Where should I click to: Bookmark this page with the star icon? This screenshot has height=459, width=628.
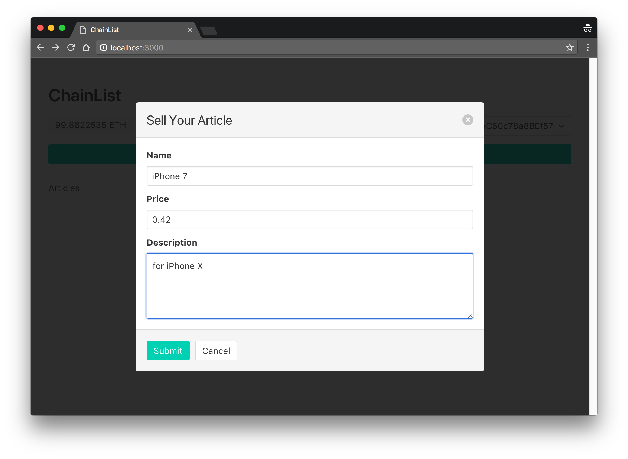569,48
